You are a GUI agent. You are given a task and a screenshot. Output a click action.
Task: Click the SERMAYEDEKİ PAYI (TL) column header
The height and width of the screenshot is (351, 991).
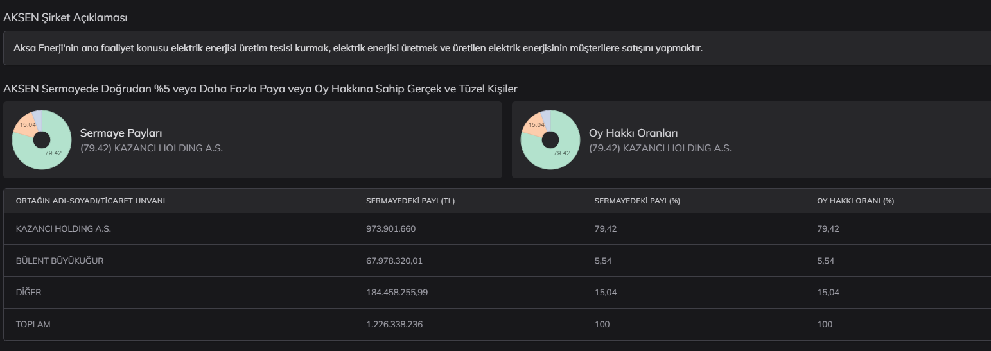(410, 201)
